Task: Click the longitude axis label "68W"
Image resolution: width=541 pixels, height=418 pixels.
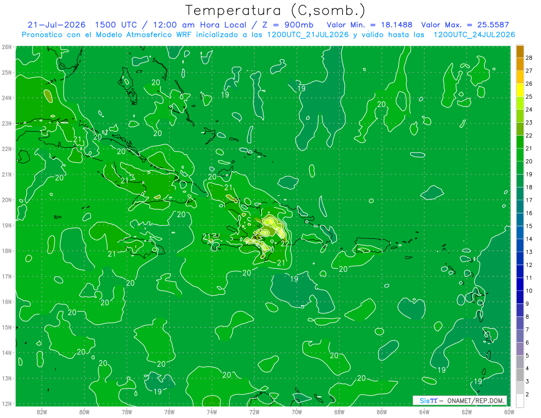Action: pos(339,411)
